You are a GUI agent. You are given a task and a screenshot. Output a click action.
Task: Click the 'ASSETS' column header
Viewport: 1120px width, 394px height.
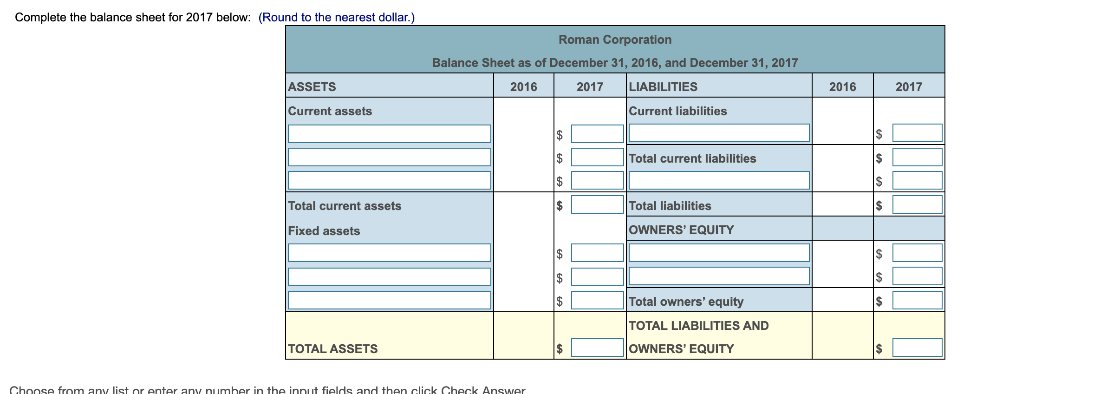[312, 87]
